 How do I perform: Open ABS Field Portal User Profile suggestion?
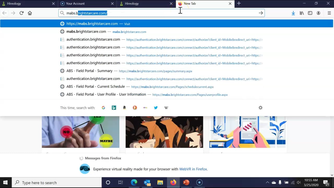tap(166, 94)
